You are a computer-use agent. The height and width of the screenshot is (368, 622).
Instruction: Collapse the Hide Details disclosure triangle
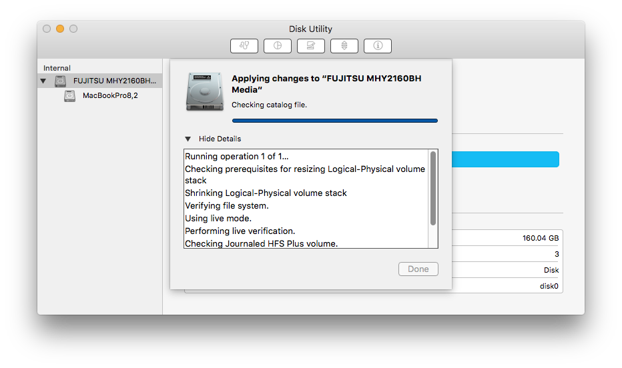(188, 139)
